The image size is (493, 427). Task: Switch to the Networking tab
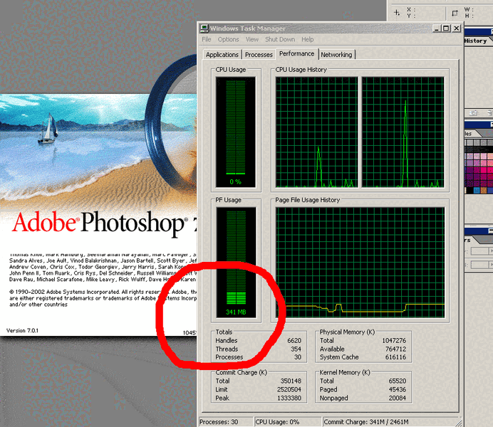[336, 55]
